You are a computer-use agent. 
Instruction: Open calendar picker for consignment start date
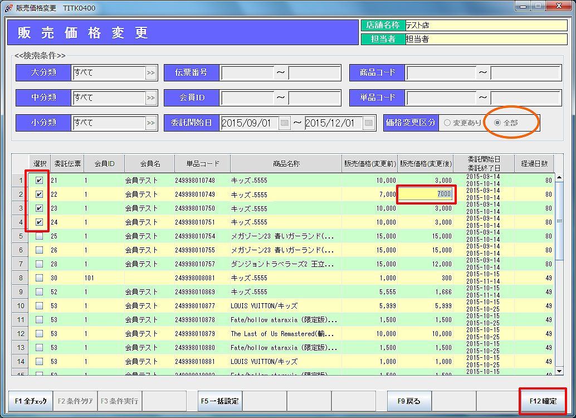coord(285,123)
